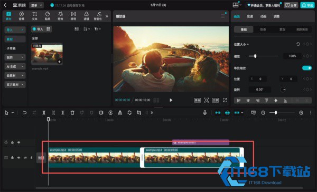Click the preview focus-frame icon in player
Screen dimensions: 317x192
[207, 100]
